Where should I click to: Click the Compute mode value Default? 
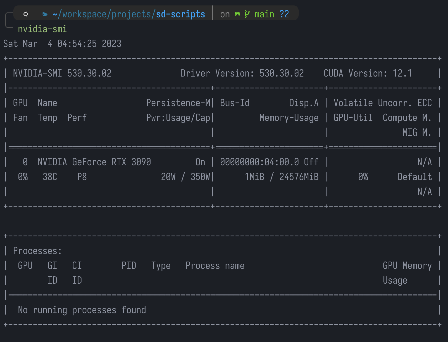point(415,177)
